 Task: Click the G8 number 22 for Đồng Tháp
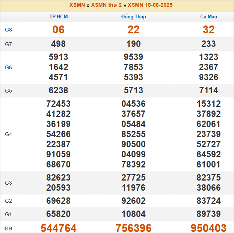pyautogui.click(x=133, y=30)
